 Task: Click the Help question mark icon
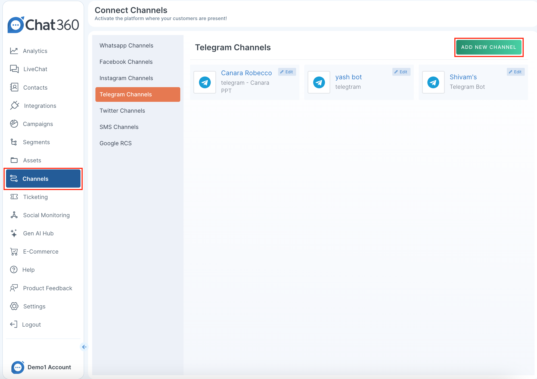[14, 270]
